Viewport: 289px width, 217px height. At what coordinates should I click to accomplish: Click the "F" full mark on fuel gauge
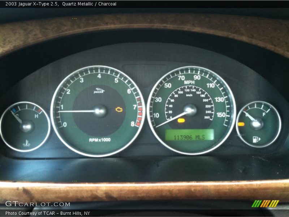(x=264, y=115)
